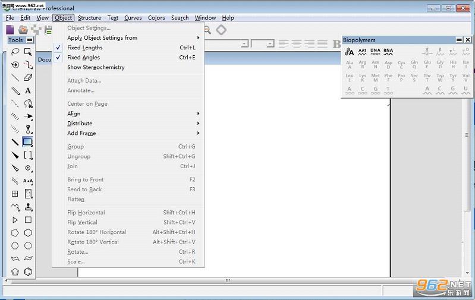This screenshot has height=300, width=475.
Task: Select the Dashed Bond tool
Action: pyautogui.click(x=15, y=103)
